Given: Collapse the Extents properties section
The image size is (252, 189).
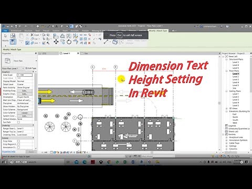Looking at the screenshot, I should coord(33,138).
